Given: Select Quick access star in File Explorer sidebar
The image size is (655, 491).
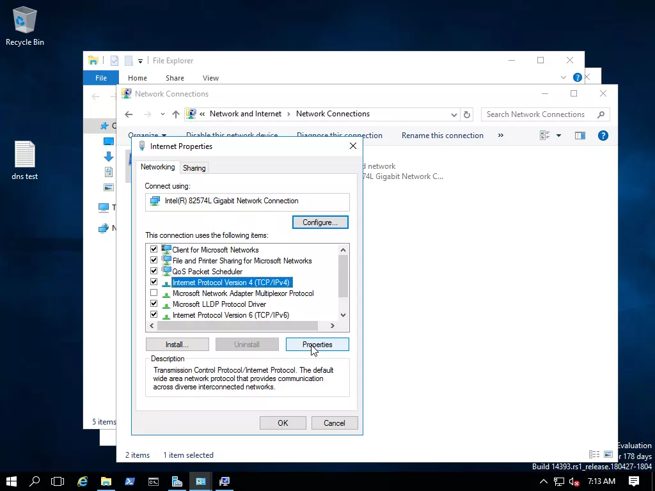Looking at the screenshot, I should [104, 125].
